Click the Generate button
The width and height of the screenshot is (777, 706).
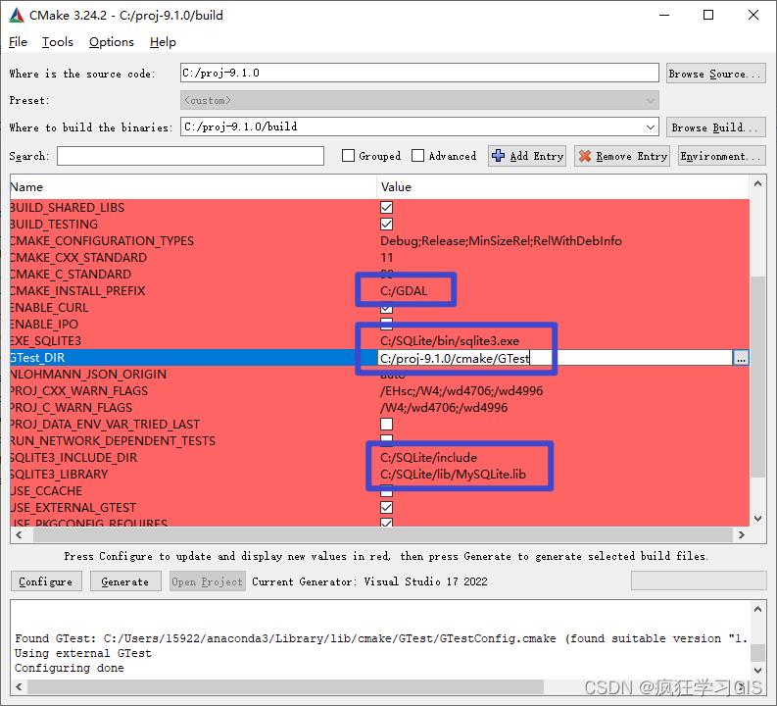(x=125, y=581)
